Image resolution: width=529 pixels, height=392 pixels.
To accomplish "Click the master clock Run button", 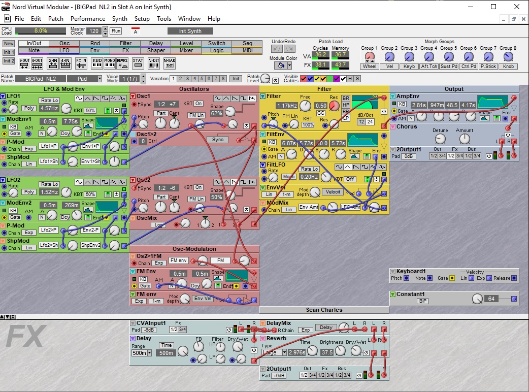I will pyautogui.click(x=116, y=31).
